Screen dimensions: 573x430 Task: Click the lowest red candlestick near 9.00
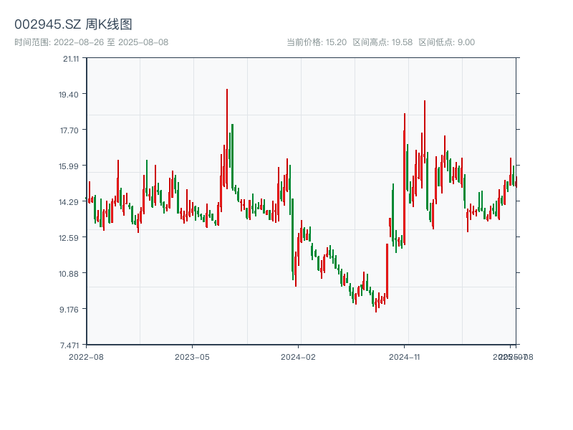375,305
